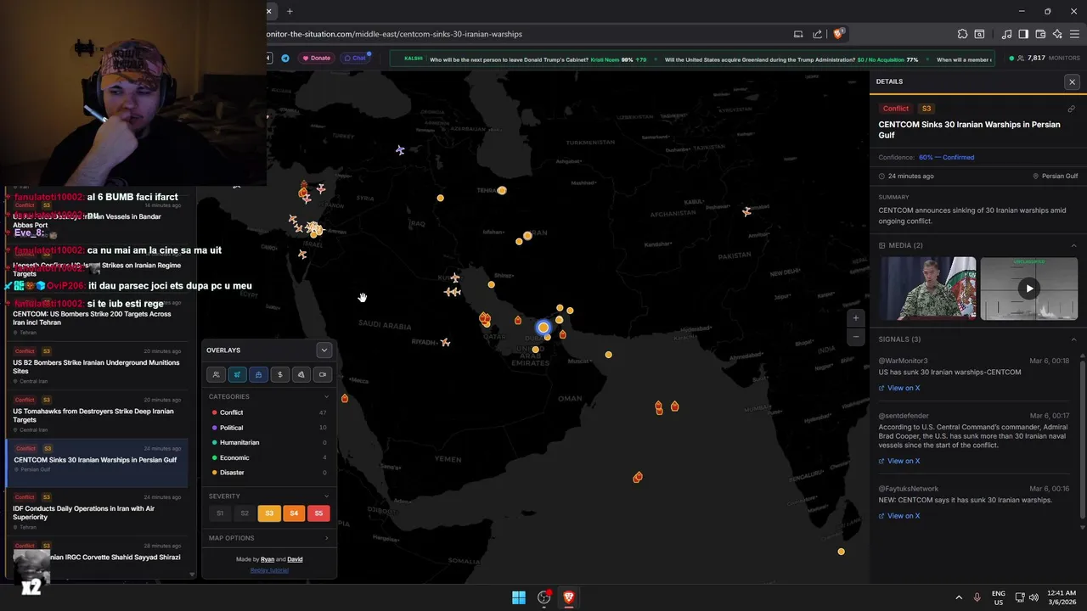
Task: Click the share icon in address bar
Action: pyautogui.click(x=817, y=34)
